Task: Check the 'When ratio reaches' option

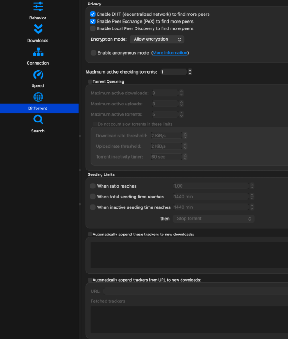Action: pos(93,186)
